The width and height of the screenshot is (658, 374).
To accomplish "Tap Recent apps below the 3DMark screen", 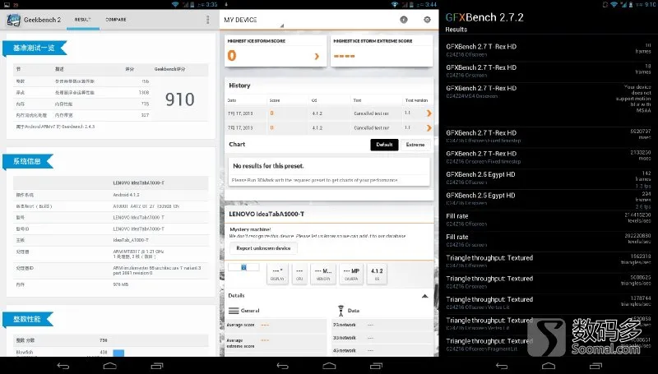I will click(x=377, y=366).
